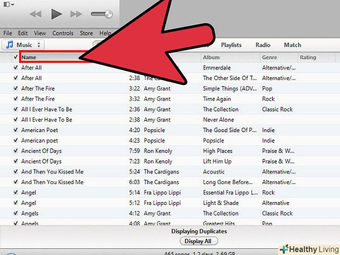The image size is (340, 255).
Task: Toggle the checkmark column header
Action: click(15, 57)
